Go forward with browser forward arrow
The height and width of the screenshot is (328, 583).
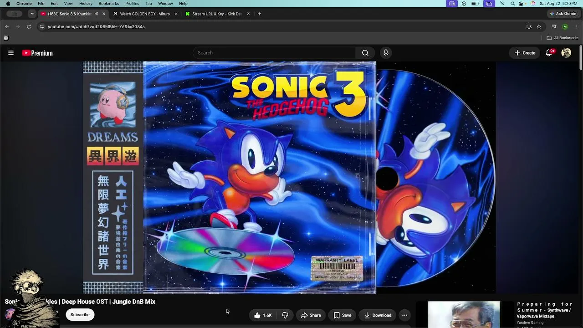point(18,26)
